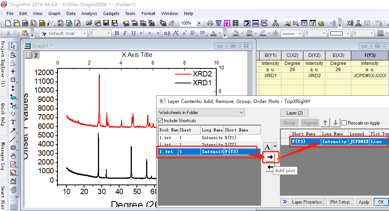Click the Plot Setup button
389x211 pixels.
click(x=341, y=202)
